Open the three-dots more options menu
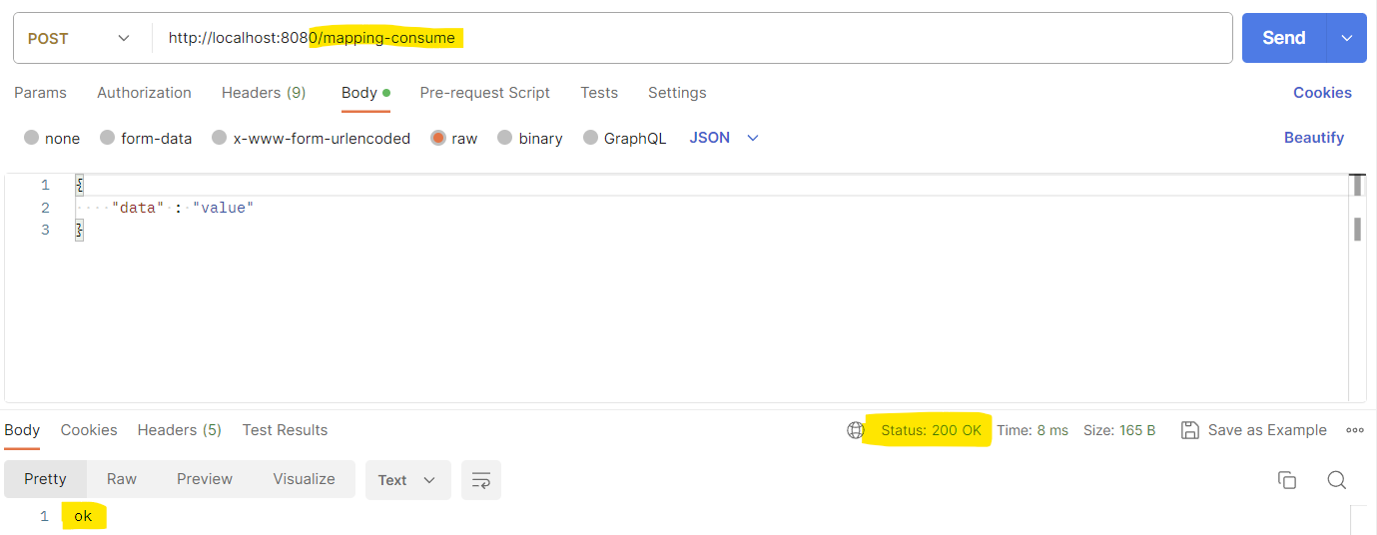1377x535 pixels. pos(1355,430)
